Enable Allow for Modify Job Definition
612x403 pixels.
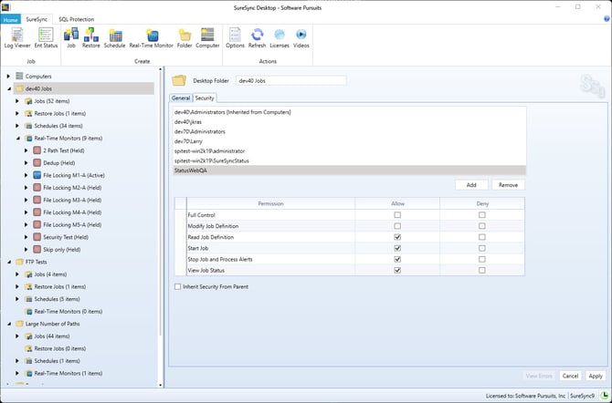pyautogui.click(x=397, y=226)
